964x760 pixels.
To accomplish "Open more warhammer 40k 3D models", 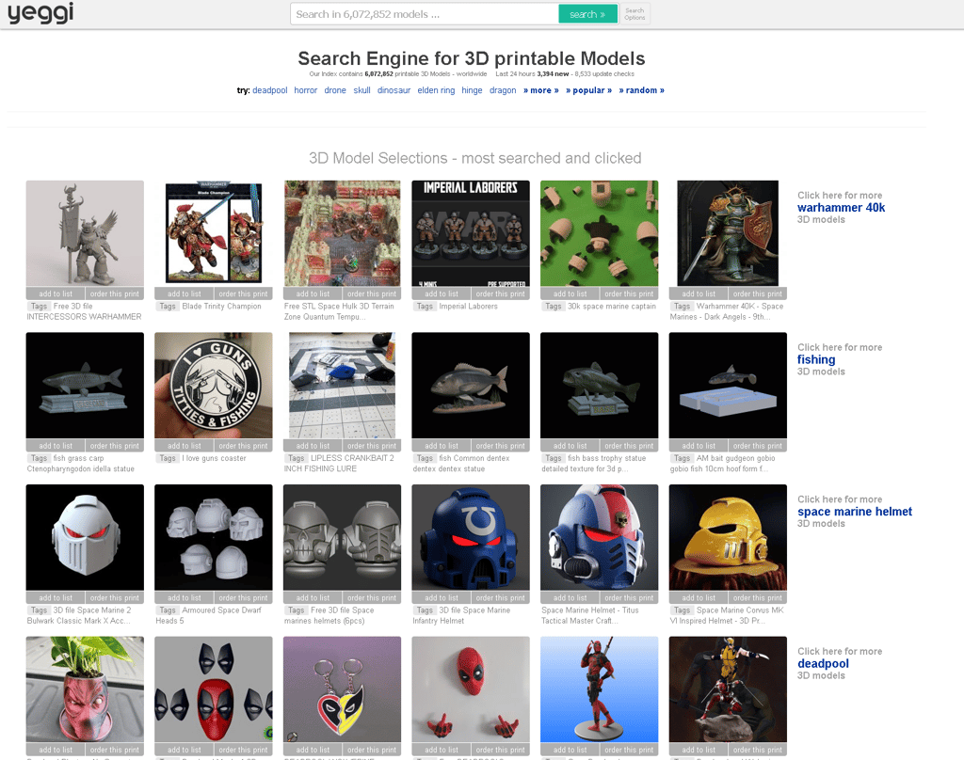I will (841, 208).
